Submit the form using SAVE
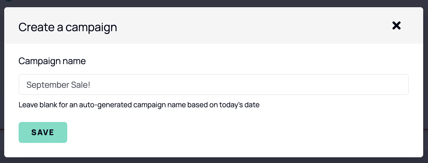428x163 pixels. pos(43,132)
